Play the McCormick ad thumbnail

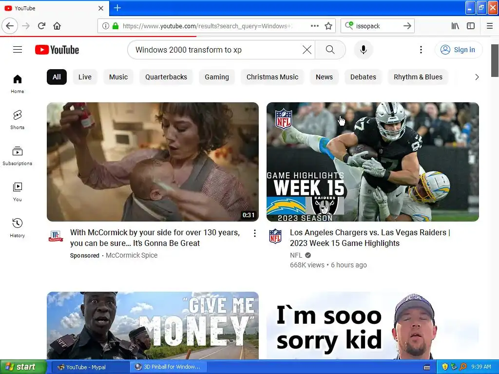coord(153,162)
